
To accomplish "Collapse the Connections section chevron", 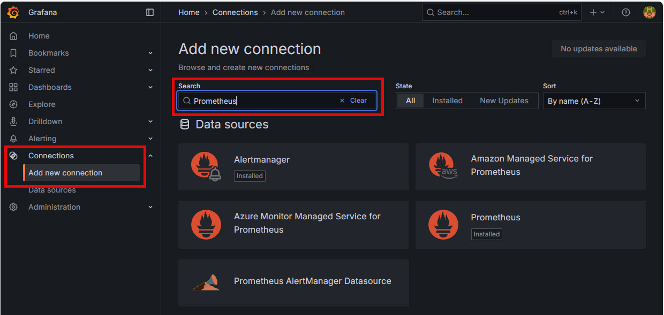I will pos(150,156).
